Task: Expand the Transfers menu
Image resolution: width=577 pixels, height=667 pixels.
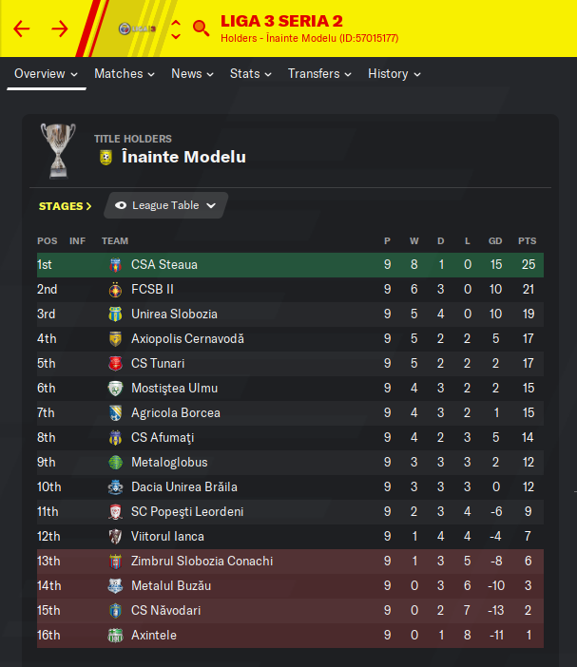Action: (319, 74)
